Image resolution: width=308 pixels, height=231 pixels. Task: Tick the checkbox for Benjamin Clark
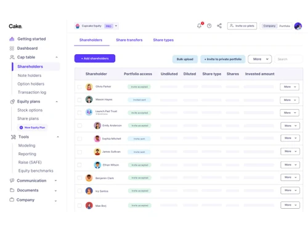click(79, 178)
